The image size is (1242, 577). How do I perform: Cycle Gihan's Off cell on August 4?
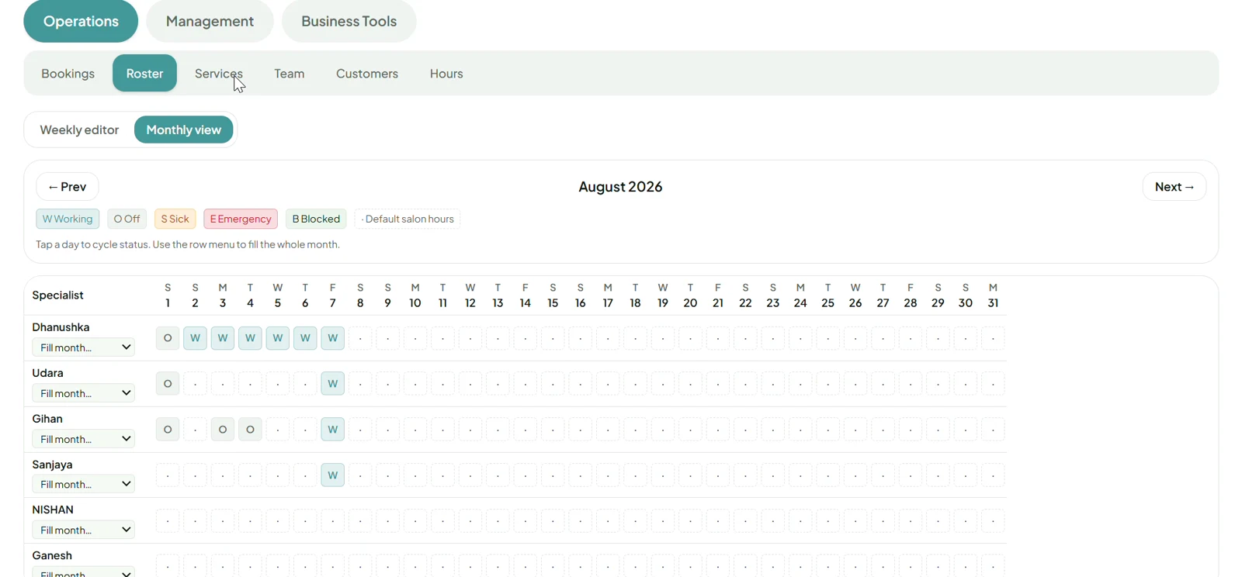pyautogui.click(x=250, y=430)
